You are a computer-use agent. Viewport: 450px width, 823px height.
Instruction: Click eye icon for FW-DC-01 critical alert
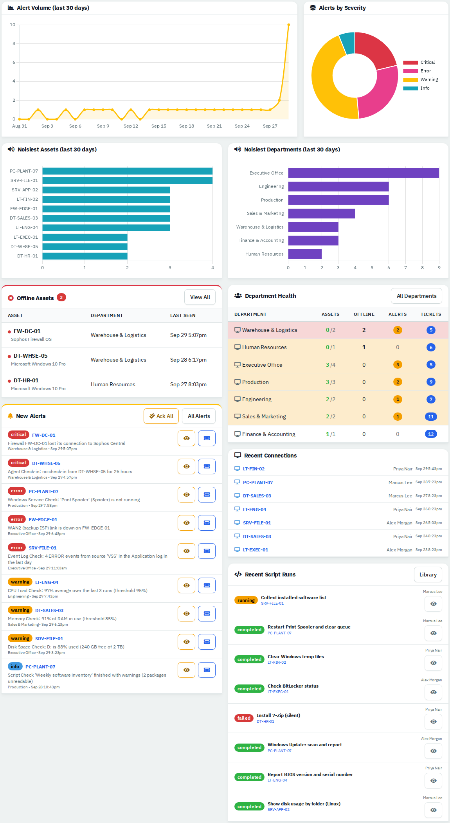click(186, 438)
